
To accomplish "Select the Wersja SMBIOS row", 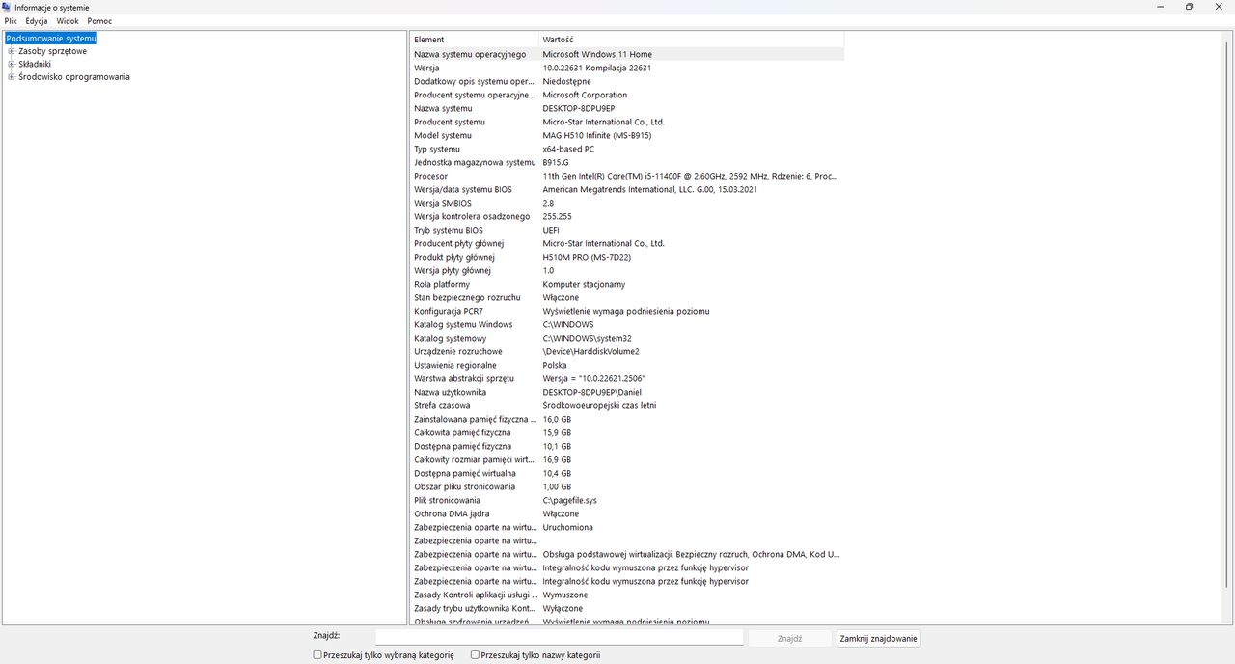I will pyautogui.click(x=627, y=204).
